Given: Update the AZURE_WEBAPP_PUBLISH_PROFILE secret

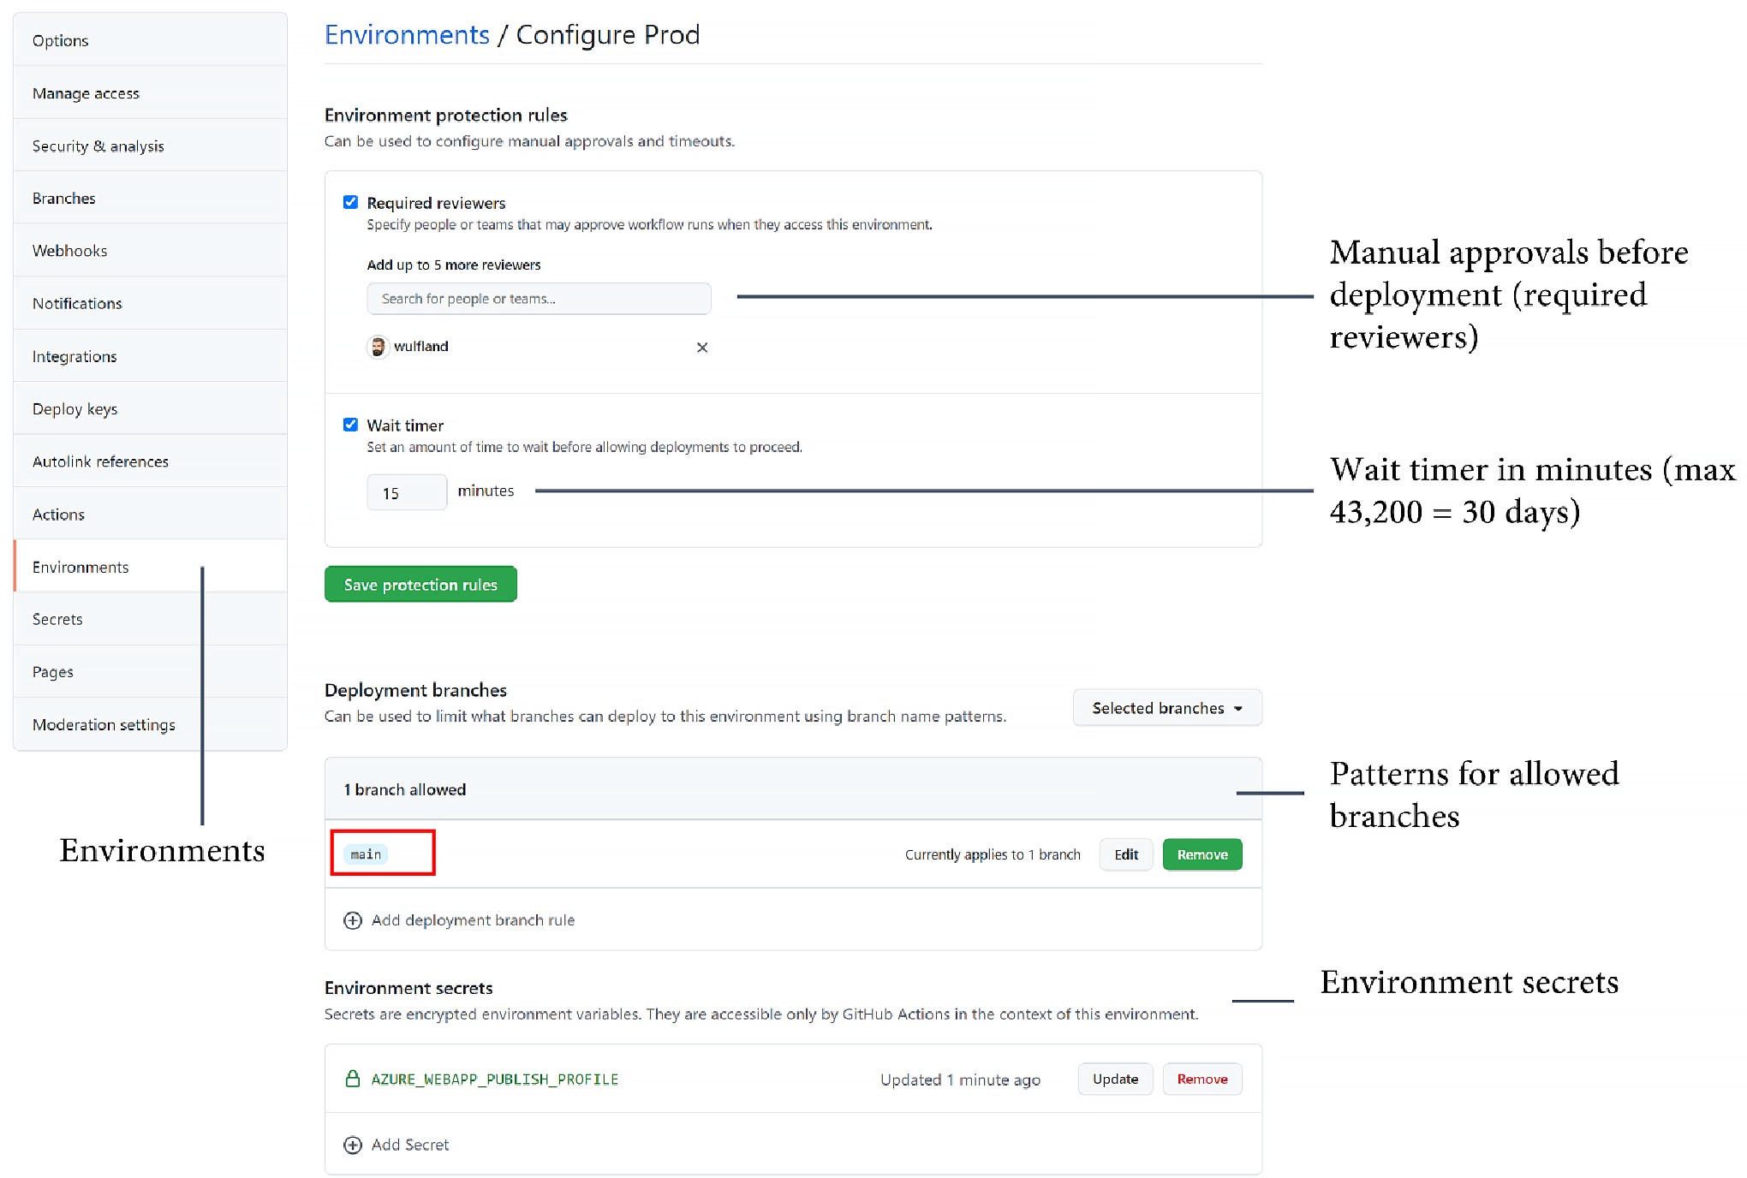Looking at the screenshot, I should click(x=1115, y=1079).
